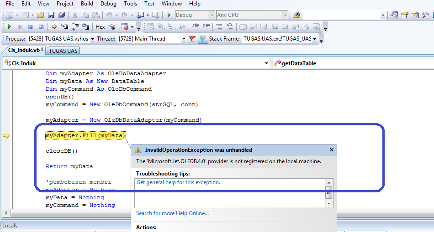Open the File menu
Image resolution: width=434 pixels, height=232 pixels.
10,4
